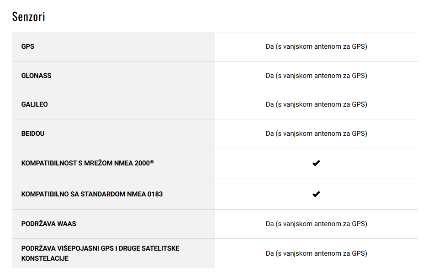Select the BEIDOU row label
The height and width of the screenshot is (278, 428).
(33, 134)
